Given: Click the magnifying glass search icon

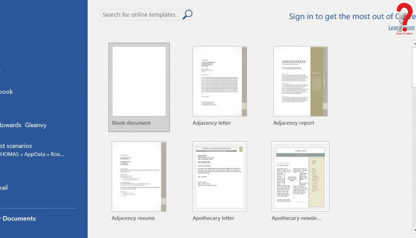Looking at the screenshot, I should coord(187,15).
